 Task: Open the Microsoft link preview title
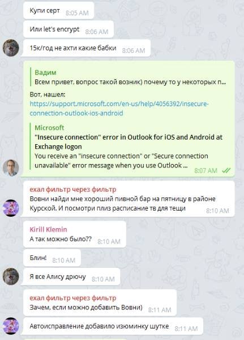[129, 142]
